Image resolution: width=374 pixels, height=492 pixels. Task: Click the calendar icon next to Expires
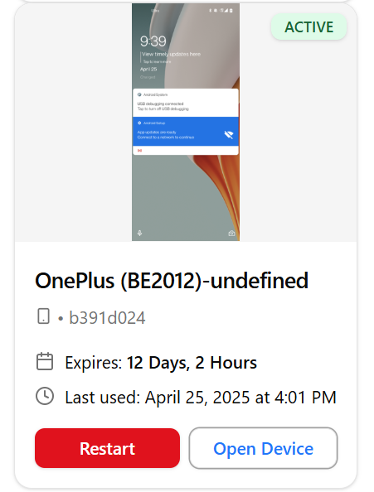(45, 362)
